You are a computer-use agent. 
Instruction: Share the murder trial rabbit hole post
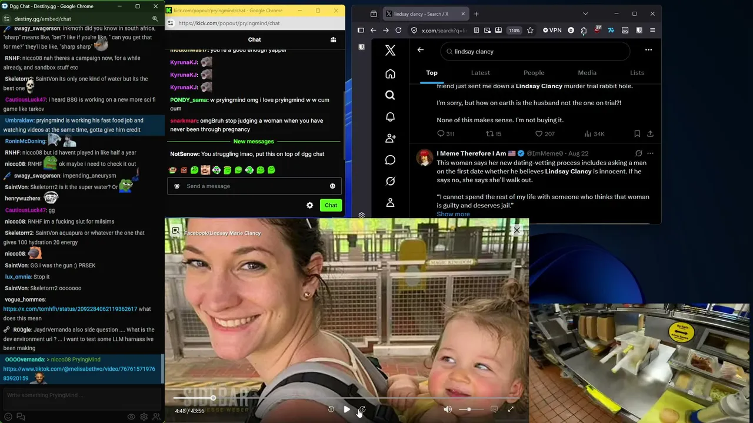[x=650, y=134]
